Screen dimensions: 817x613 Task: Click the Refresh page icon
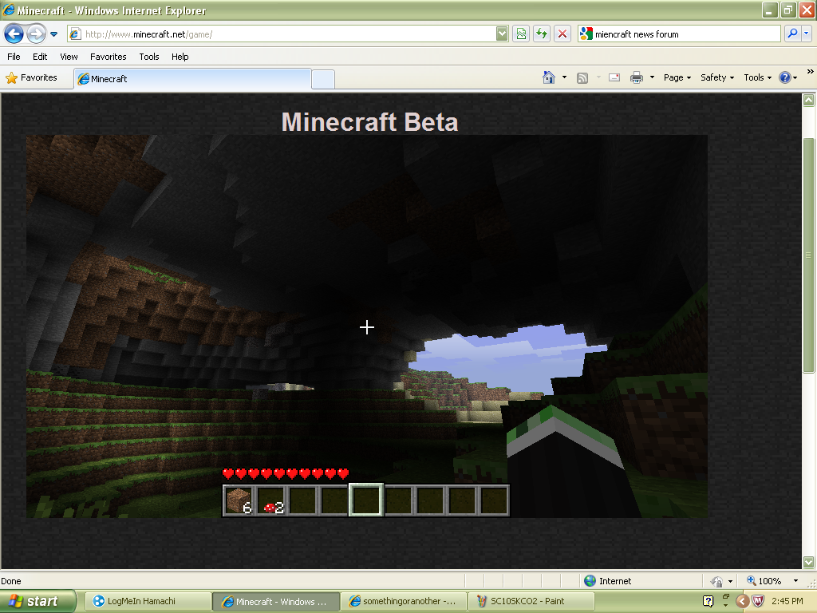coord(542,34)
